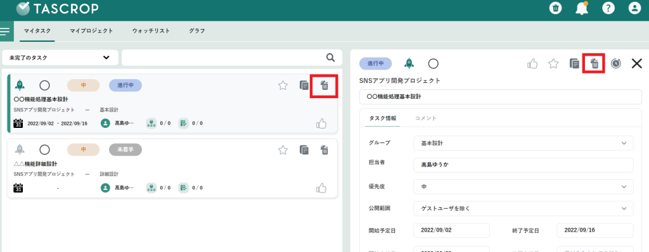Edit the task title field in detail panel
The image size is (649, 252).
501,96
